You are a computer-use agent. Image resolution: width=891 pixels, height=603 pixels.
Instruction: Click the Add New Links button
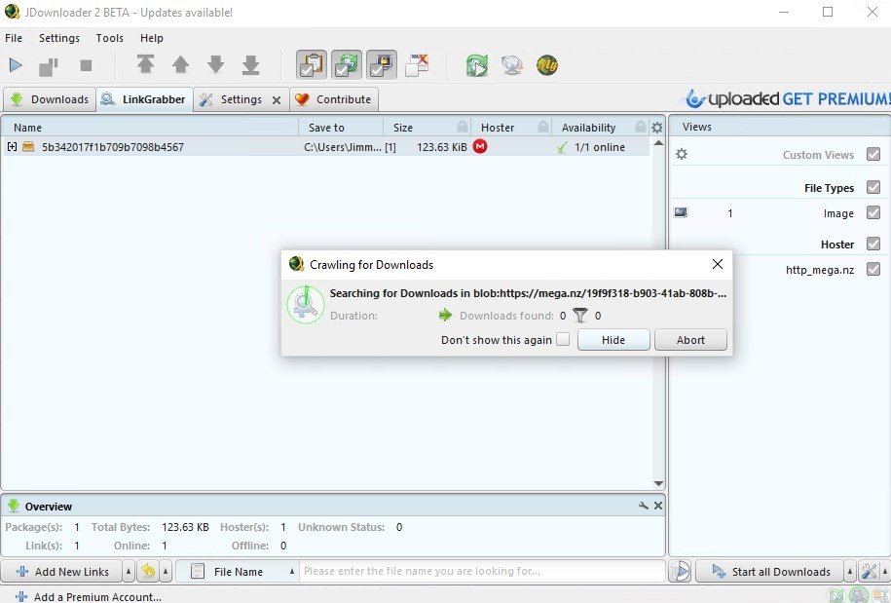click(62, 571)
